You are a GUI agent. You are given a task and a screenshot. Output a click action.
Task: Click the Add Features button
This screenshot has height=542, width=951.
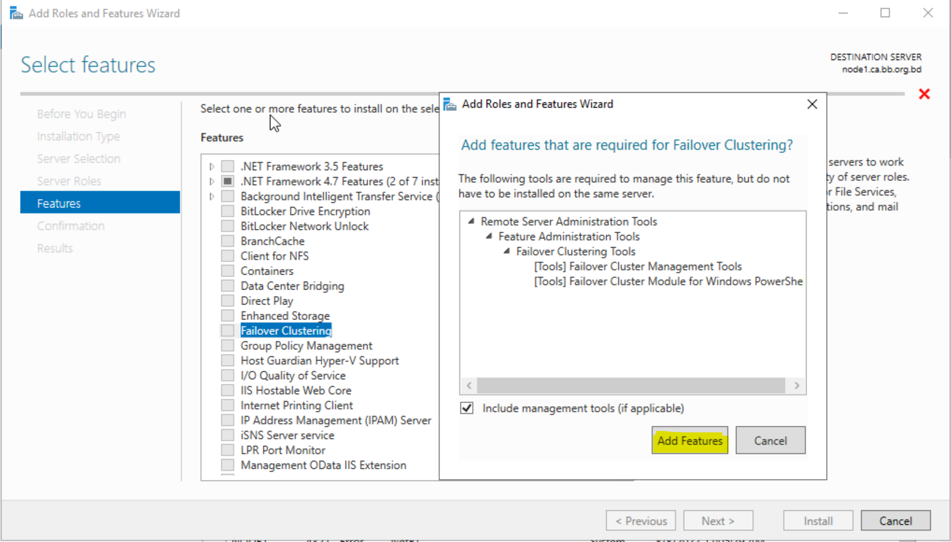[689, 441]
